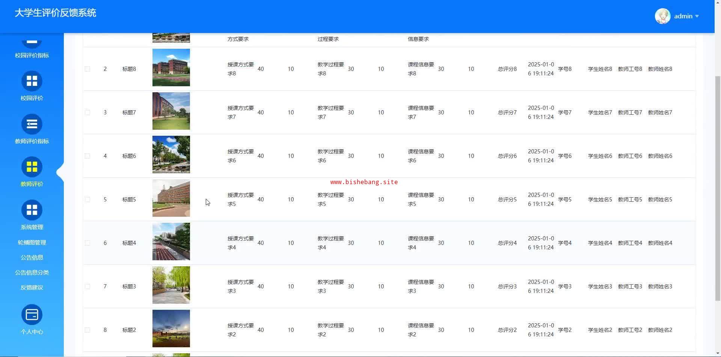This screenshot has height=357, width=721.
Task: Click the 教师姓名2 cell
Action: 660,330
